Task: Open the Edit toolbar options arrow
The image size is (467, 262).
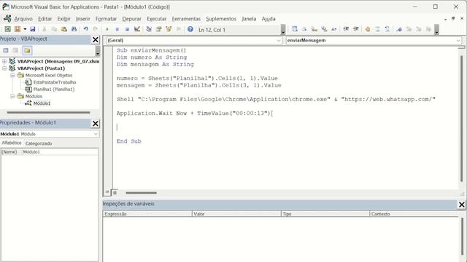Action: (x=436, y=29)
